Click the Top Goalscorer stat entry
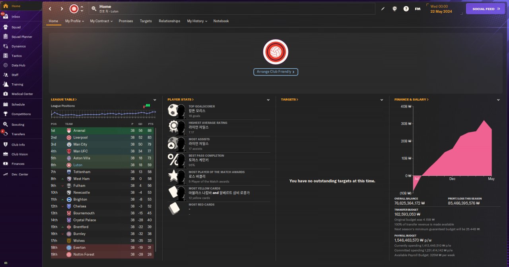This screenshot has width=509, height=267. 219,111
